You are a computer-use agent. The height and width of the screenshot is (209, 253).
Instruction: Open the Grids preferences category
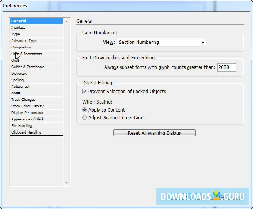36,60
